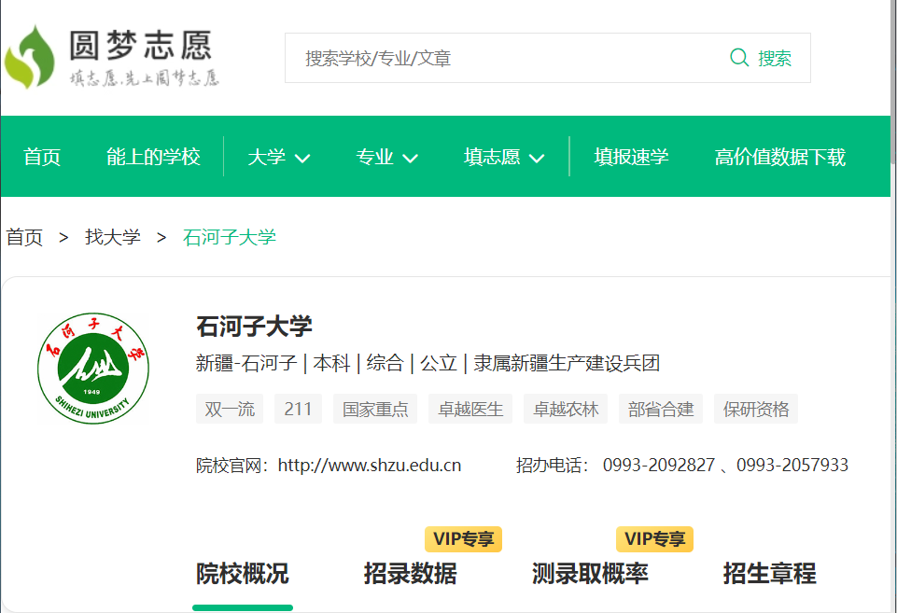Click the VIP专享 badge above 招录数据
This screenshot has width=897, height=613.
[463, 539]
